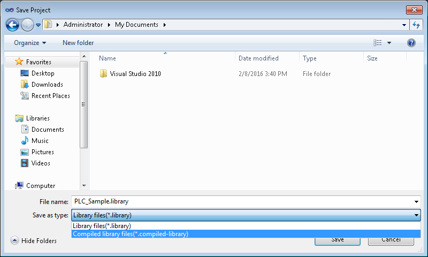Select the Administrator breadcrumb
Viewport: 428px width, 257px height.
(x=83, y=25)
